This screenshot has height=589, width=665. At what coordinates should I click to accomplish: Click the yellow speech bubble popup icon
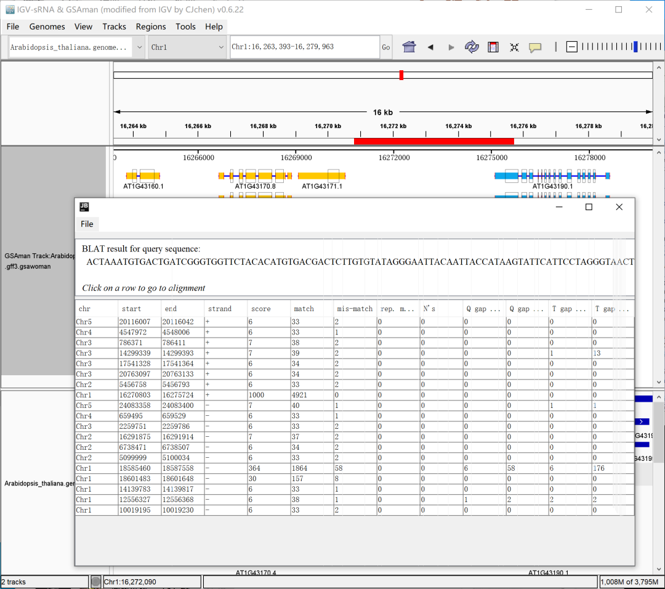pos(535,47)
